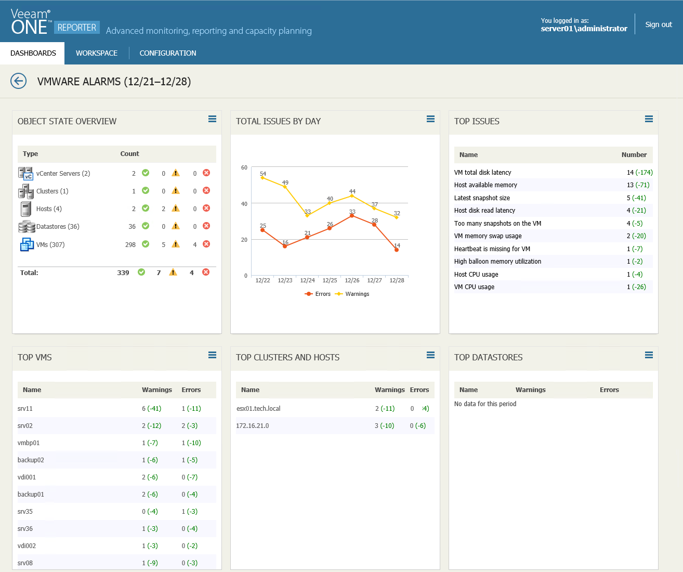Viewport: 683px width, 572px height.
Task: Open the Total Issues by Day widget menu
Action: click(x=430, y=119)
